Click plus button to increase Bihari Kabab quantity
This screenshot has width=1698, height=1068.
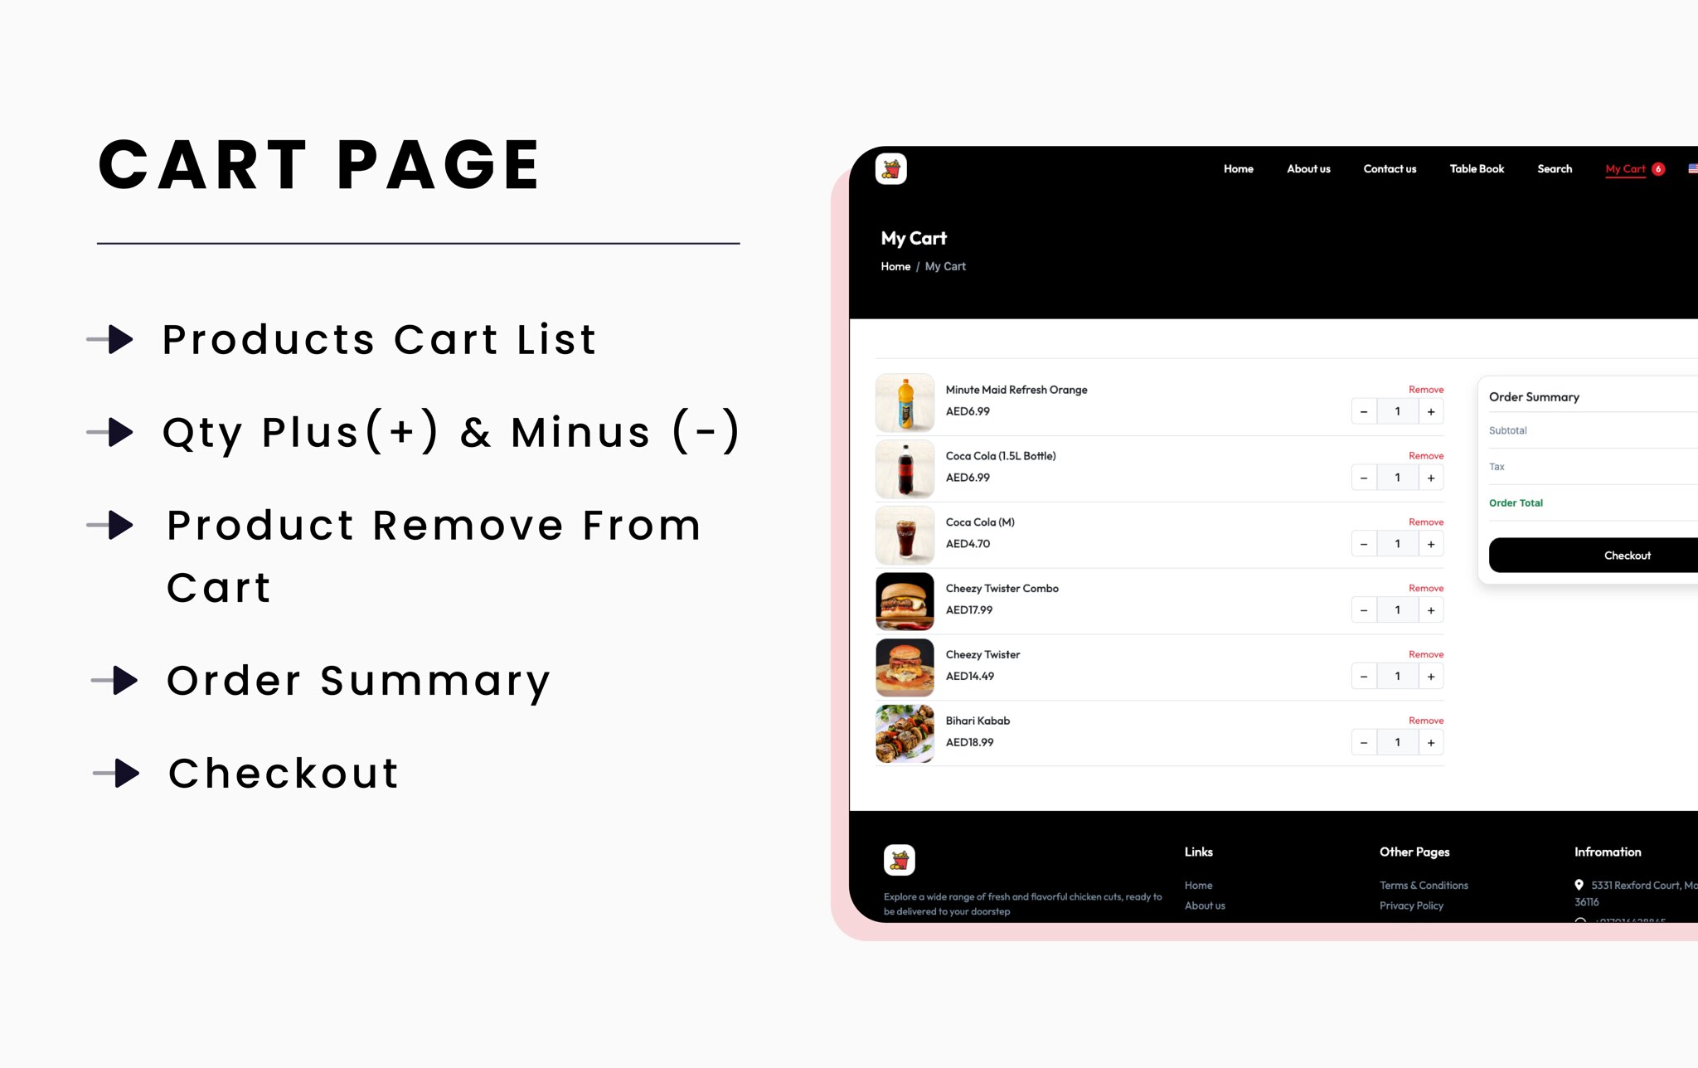pos(1431,740)
